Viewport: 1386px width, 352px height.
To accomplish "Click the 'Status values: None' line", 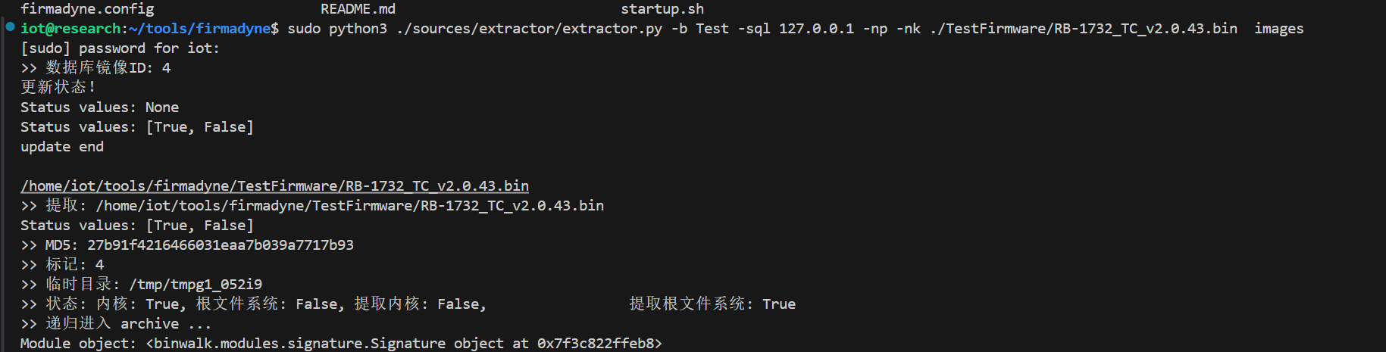I will (x=99, y=107).
